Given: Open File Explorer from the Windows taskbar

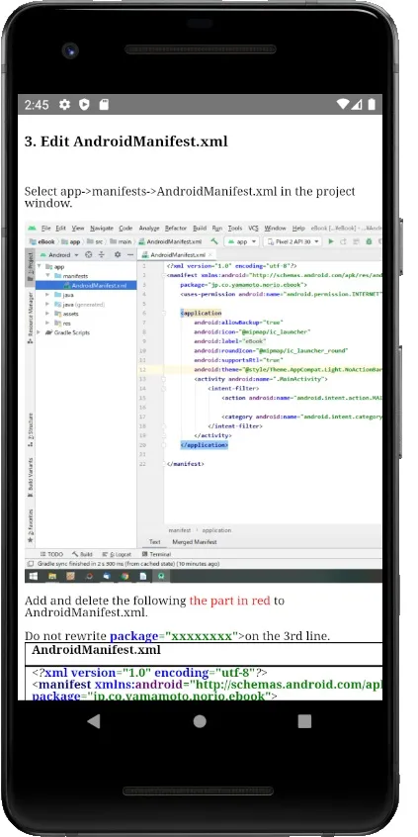Looking at the screenshot, I should coord(52,576).
